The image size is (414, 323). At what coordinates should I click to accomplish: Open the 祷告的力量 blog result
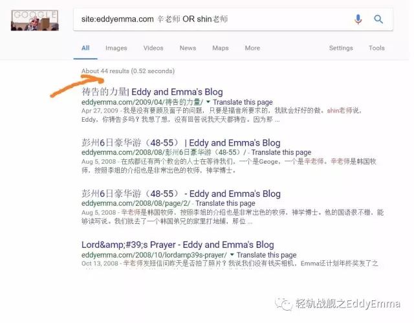click(152, 92)
